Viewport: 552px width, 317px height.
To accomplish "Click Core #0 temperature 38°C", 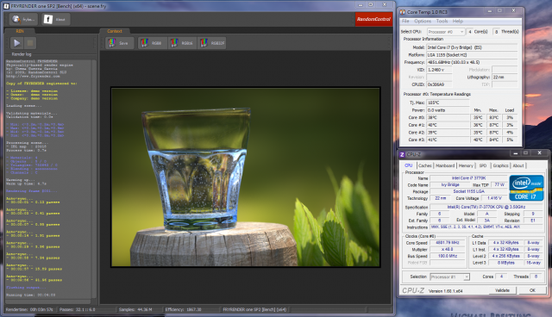I will tap(448, 117).
